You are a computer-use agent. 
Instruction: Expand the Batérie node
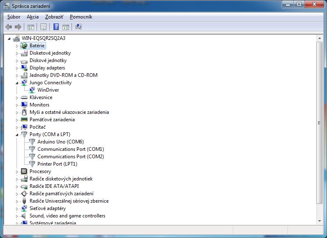[x=17, y=46]
